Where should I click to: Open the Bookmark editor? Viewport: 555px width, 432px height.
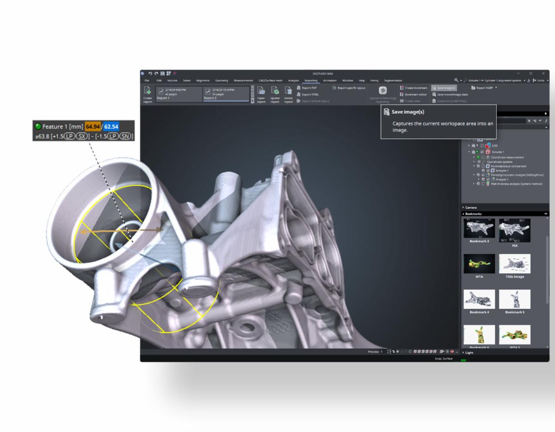click(x=401, y=94)
